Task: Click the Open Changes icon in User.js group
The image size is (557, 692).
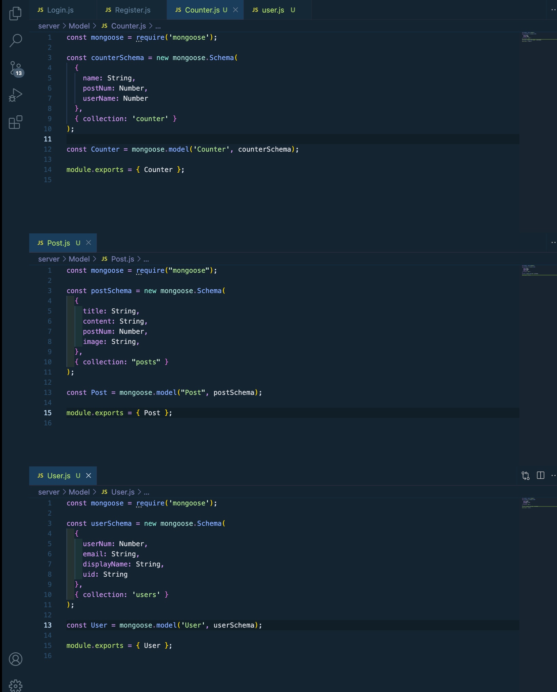Action: pos(525,476)
